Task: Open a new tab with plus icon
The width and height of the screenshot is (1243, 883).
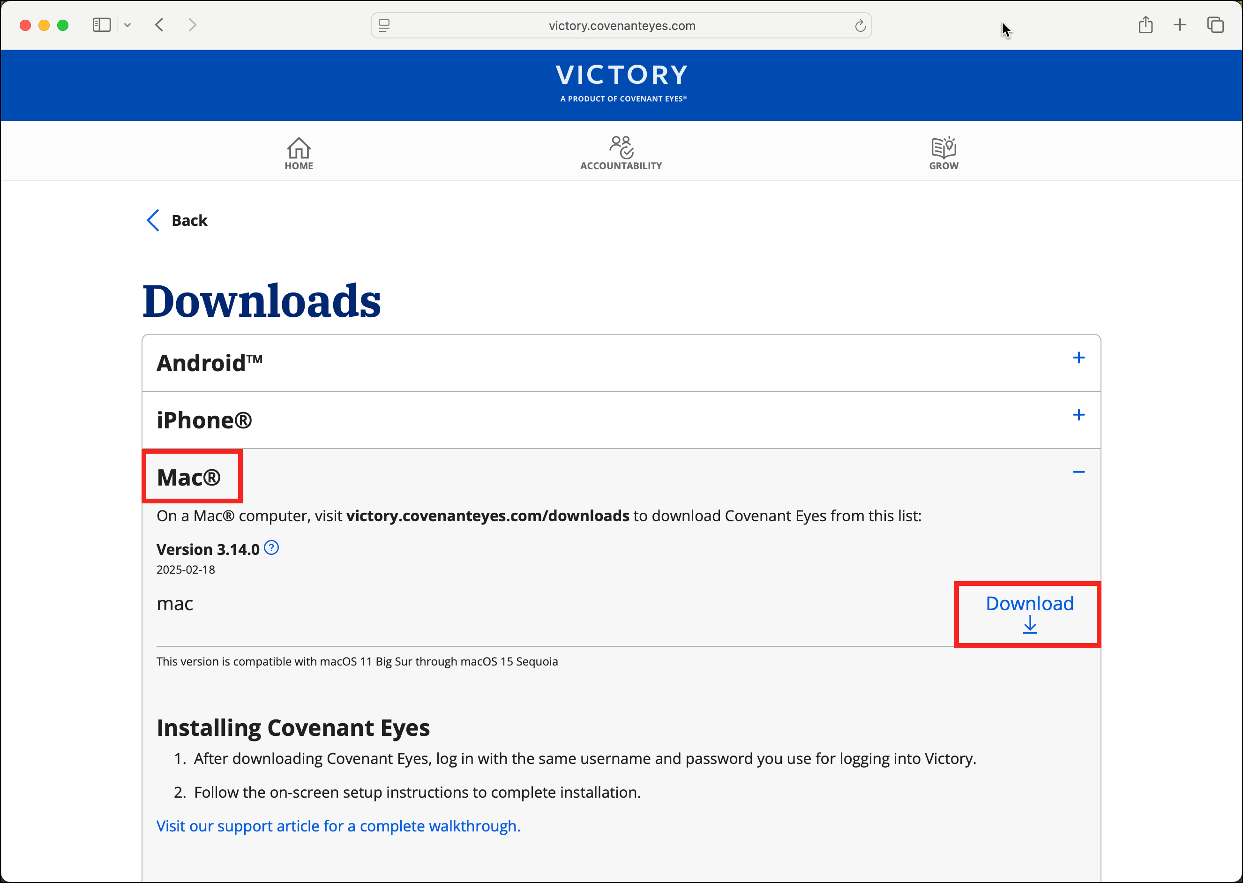Action: coord(1180,25)
